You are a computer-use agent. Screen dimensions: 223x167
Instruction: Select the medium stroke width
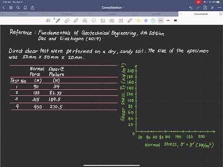point(168,20)
